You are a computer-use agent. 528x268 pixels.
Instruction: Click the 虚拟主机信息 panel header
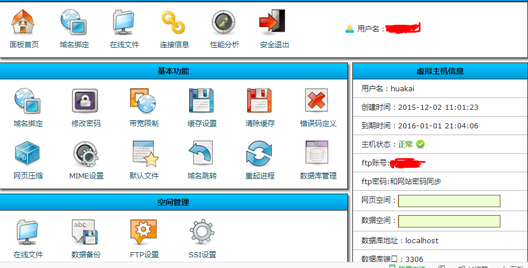pos(440,71)
